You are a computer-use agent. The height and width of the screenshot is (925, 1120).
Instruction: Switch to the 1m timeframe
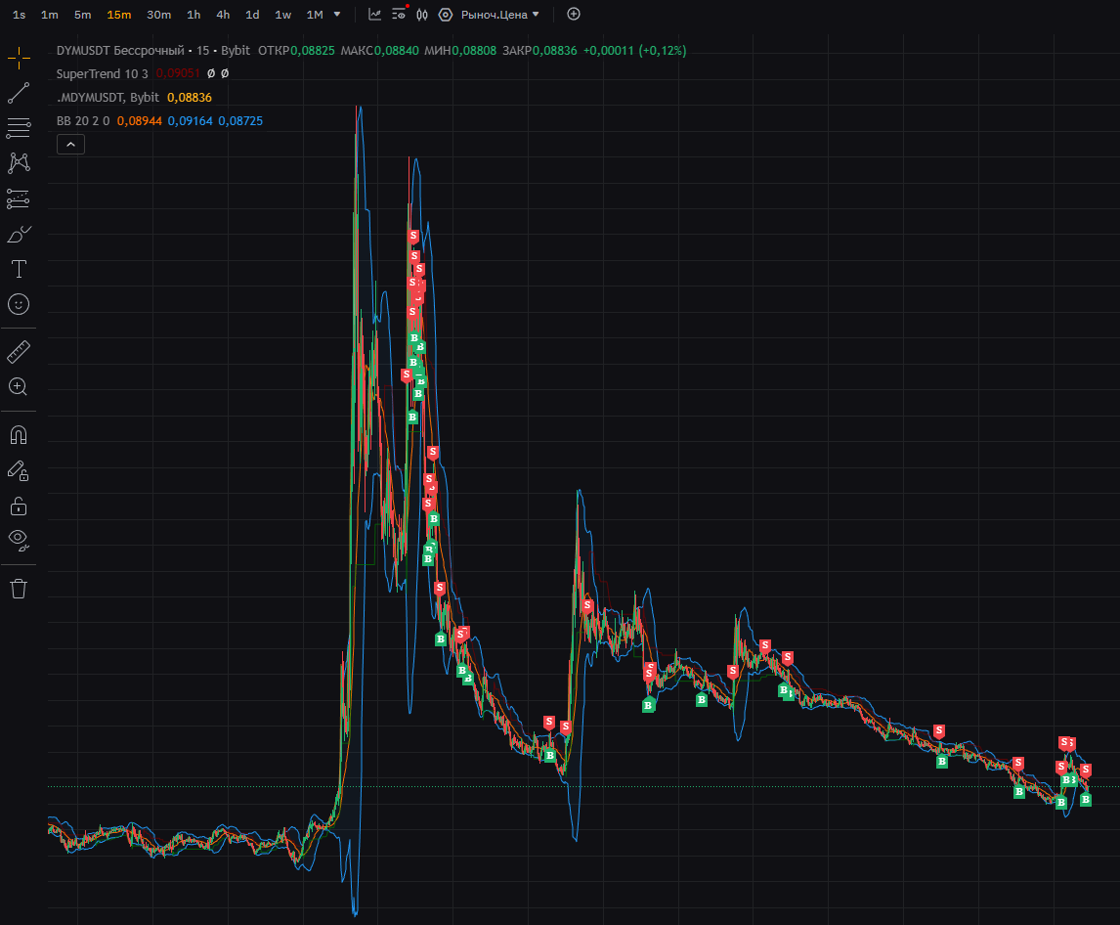49,15
